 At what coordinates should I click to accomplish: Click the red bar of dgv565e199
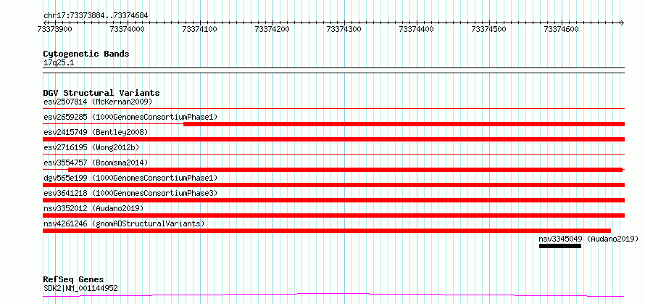(333, 185)
